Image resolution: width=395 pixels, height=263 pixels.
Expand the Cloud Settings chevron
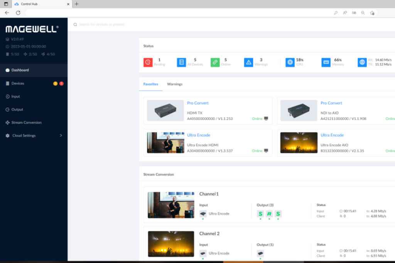click(61, 136)
